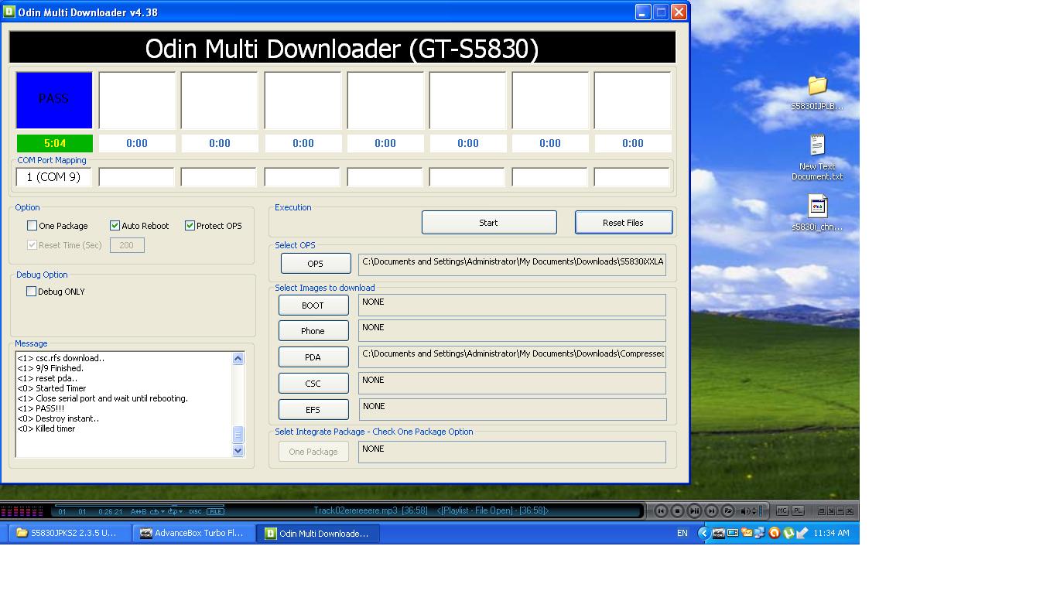Screen dimensions: 1057x594
Task: Click the A↔B repeat control in media player
Action: (x=139, y=511)
